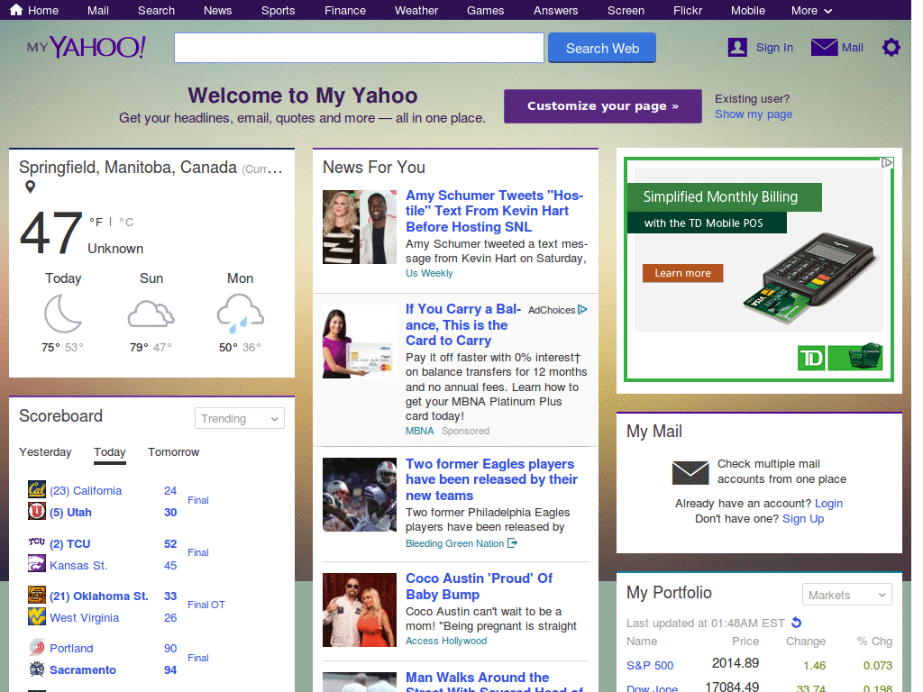This screenshot has height=692, width=923.
Task: Open Finance in the top navigation
Action: tap(345, 11)
